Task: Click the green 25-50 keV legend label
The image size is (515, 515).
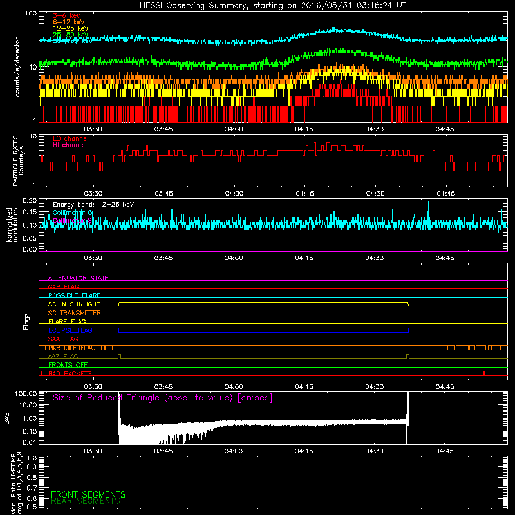Action: pyautogui.click(x=71, y=35)
